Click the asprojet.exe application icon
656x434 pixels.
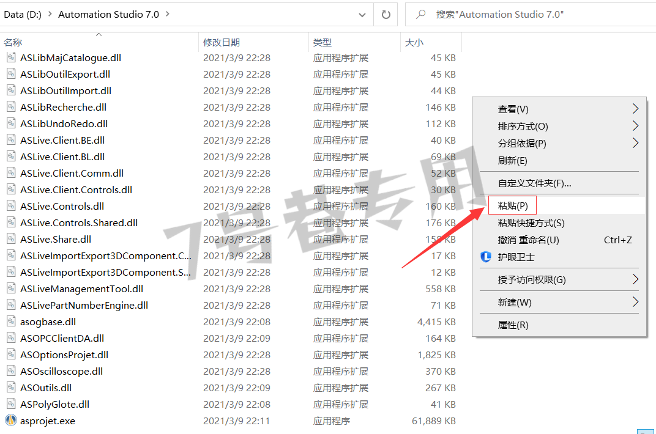pos(11,420)
